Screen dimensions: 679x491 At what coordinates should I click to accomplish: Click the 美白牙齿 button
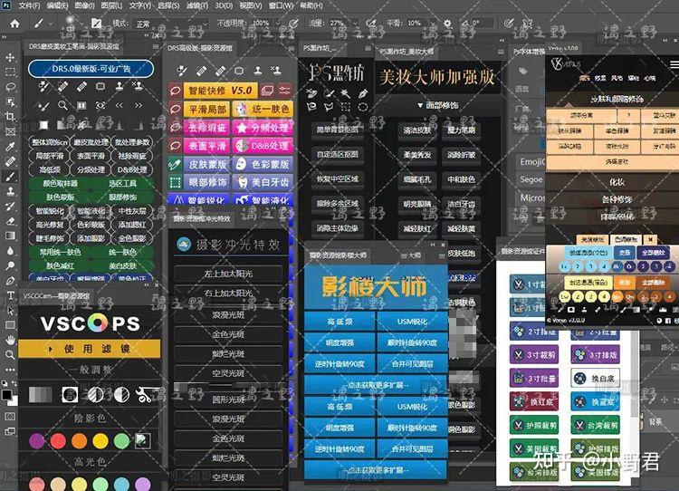click(263, 182)
